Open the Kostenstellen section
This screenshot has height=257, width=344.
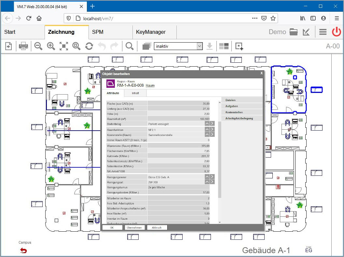coord(242,112)
